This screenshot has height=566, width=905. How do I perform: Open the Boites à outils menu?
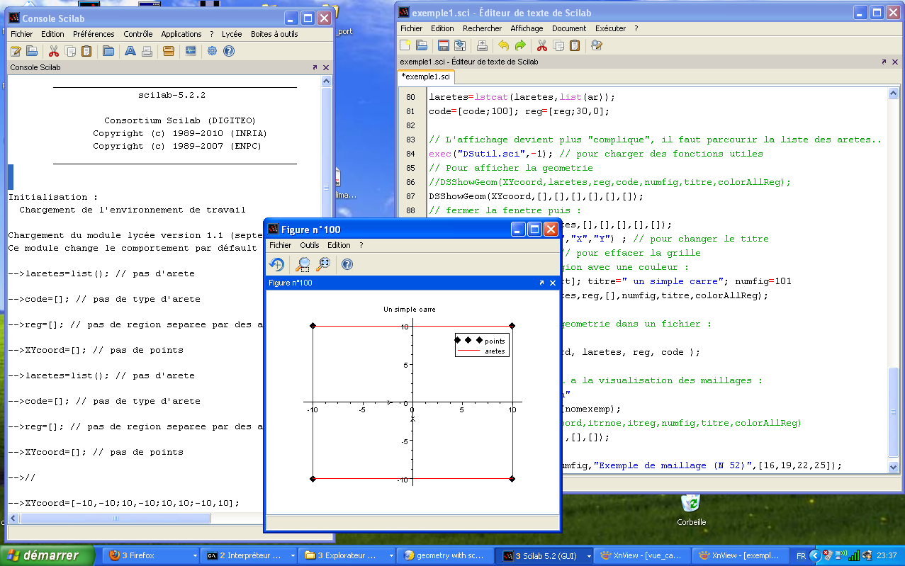tap(275, 34)
